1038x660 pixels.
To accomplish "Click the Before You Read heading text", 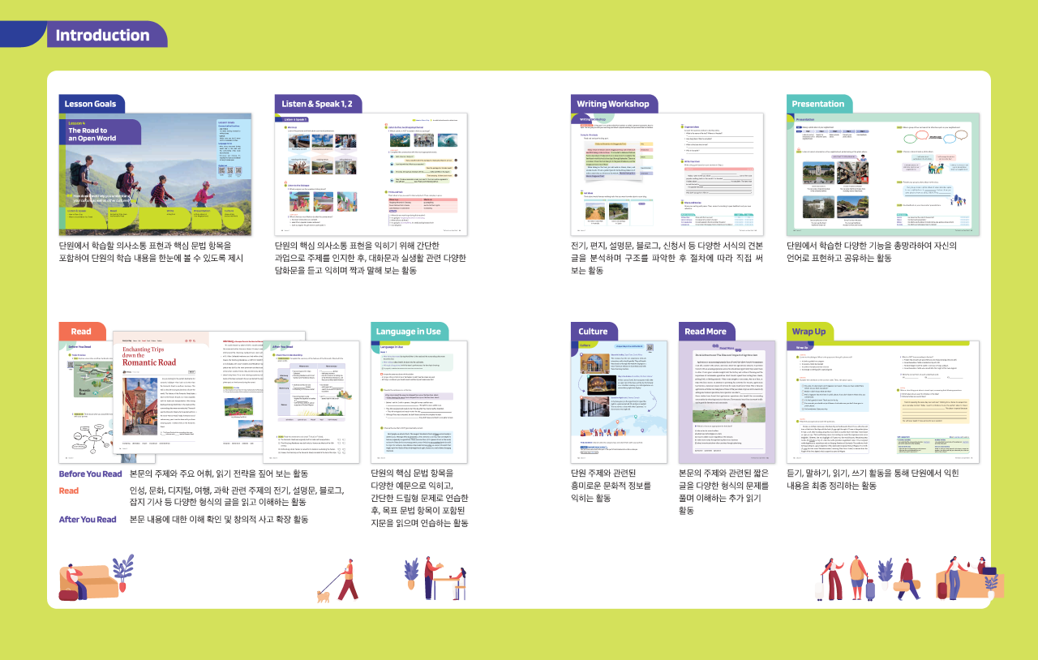I will [90, 474].
